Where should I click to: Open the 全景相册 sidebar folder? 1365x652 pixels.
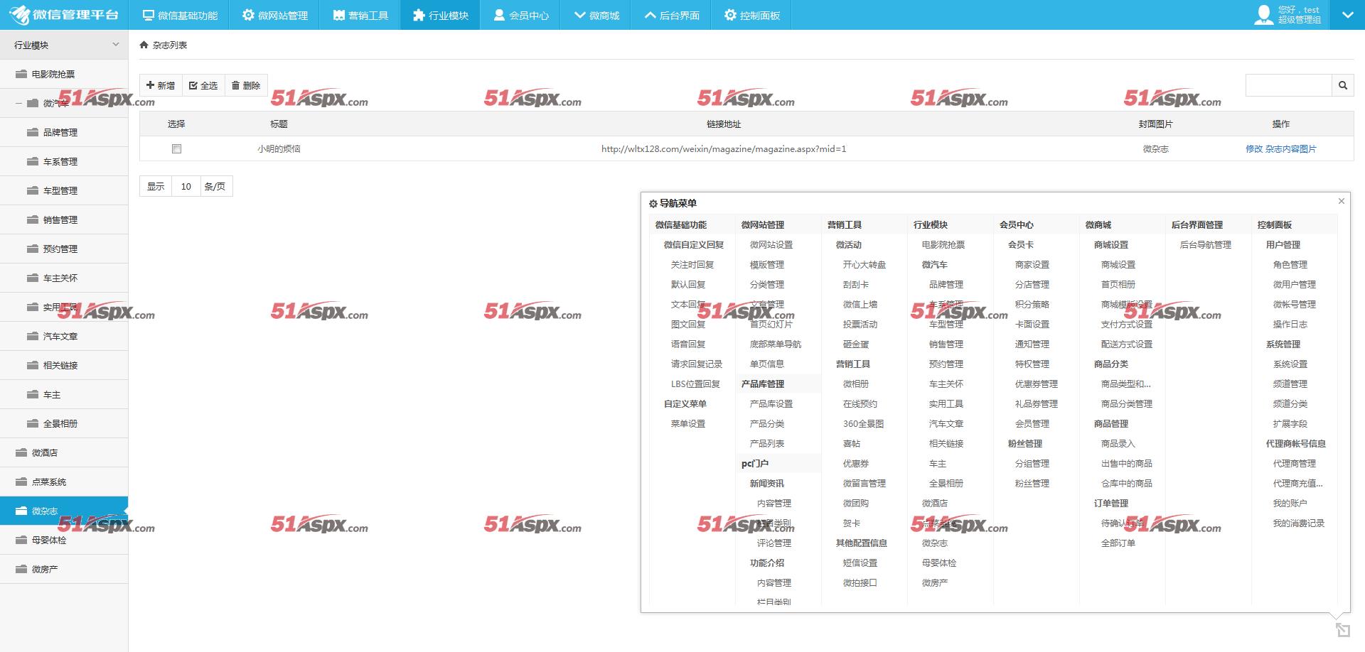click(64, 423)
